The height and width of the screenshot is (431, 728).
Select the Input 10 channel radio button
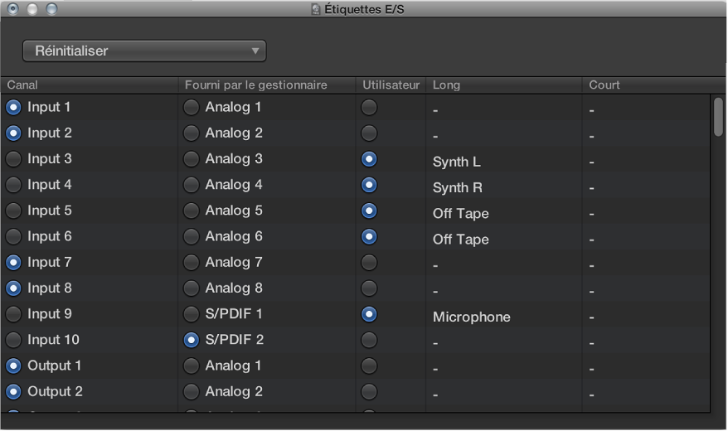13,340
